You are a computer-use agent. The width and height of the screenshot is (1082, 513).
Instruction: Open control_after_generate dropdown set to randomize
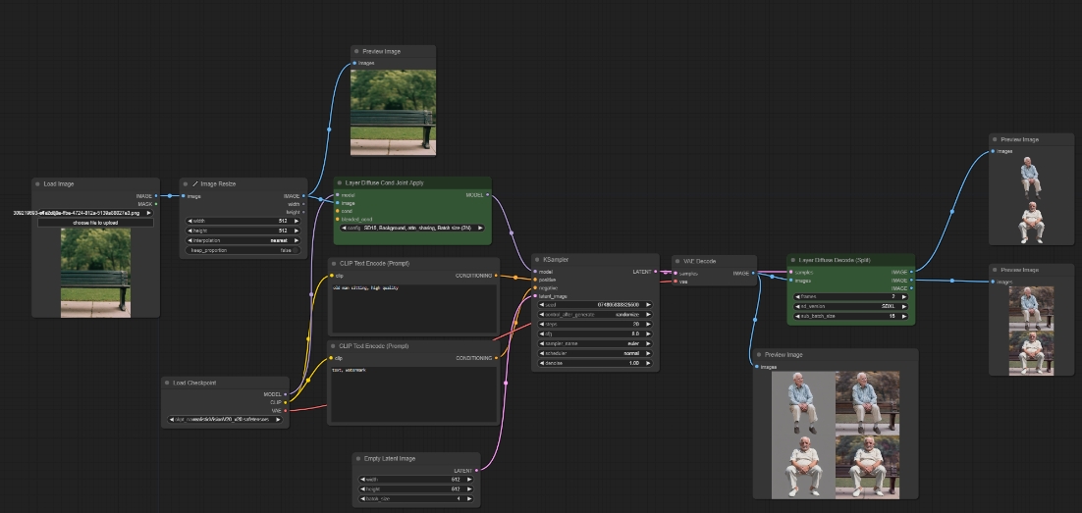(x=594, y=315)
